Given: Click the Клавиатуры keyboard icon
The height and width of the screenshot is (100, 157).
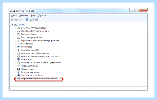Looking at the screenshot, I should tap(19, 44).
